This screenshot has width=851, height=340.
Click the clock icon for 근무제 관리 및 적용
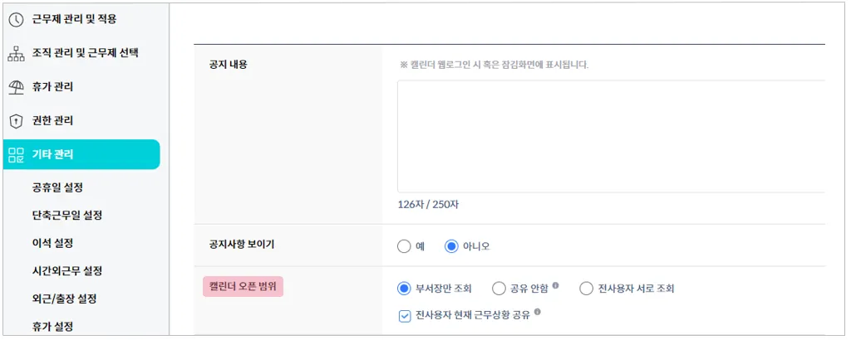click(16, 19)
